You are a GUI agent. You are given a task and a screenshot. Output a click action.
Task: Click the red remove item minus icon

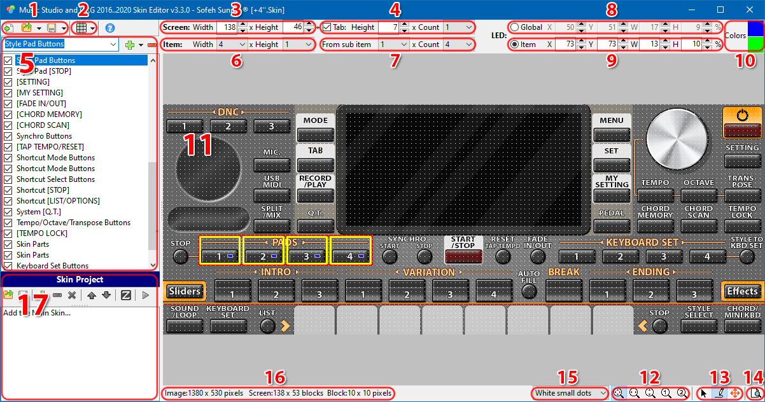[x=151, y=45]
